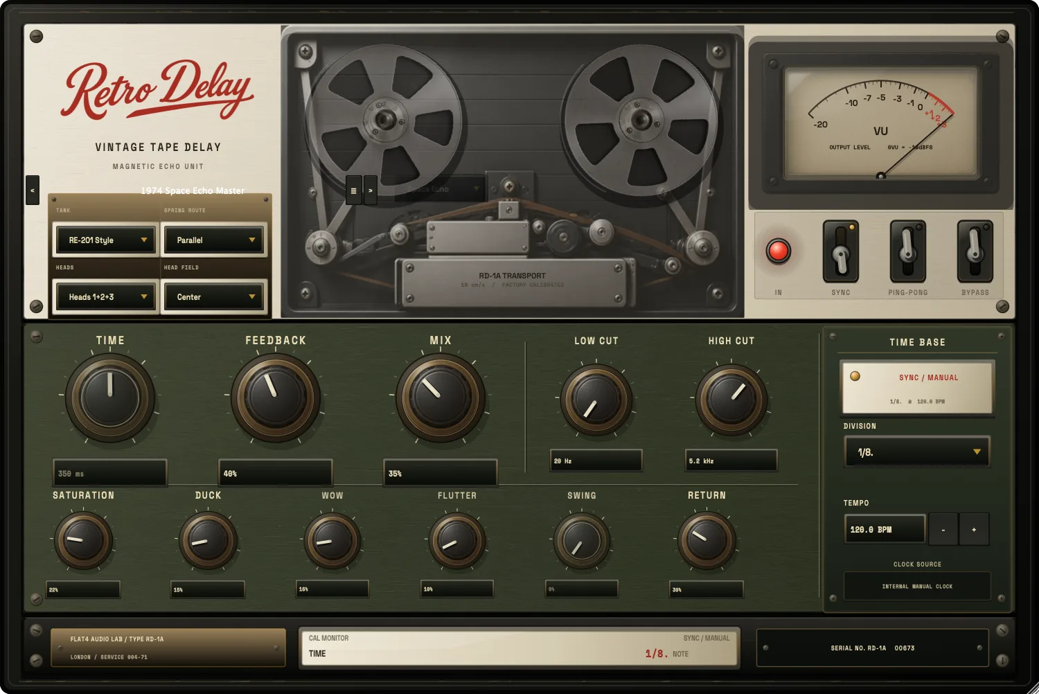This screenshot has width=1039, height=694.
Task: Click the TIME BASE heading
Action: (x=917, y=342)
